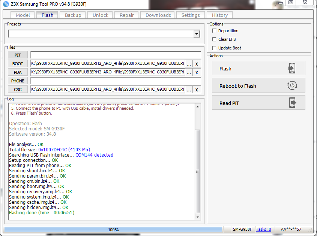Viewport: 317px width, 236px height.
Task: Click the PDA file button
Action: pyautogui.click(x=18, y=72)
